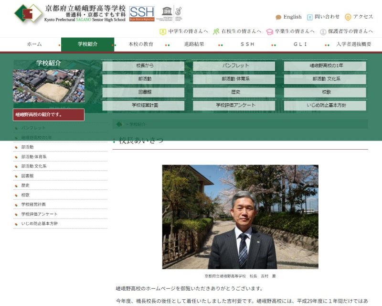This screenshot has height=306, width=382.
Task: Click the home icon in breadcrumb
Action: point(119,124)
